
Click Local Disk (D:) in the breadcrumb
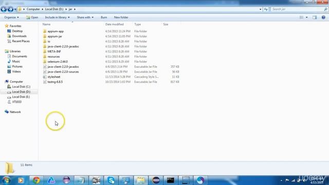click(x=54, y=9)
